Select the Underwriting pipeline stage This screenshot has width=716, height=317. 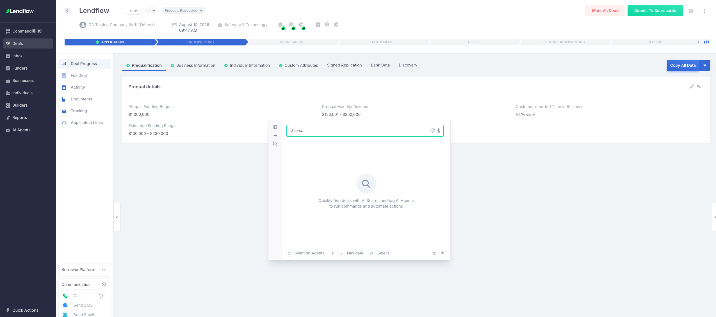[200, 42]
